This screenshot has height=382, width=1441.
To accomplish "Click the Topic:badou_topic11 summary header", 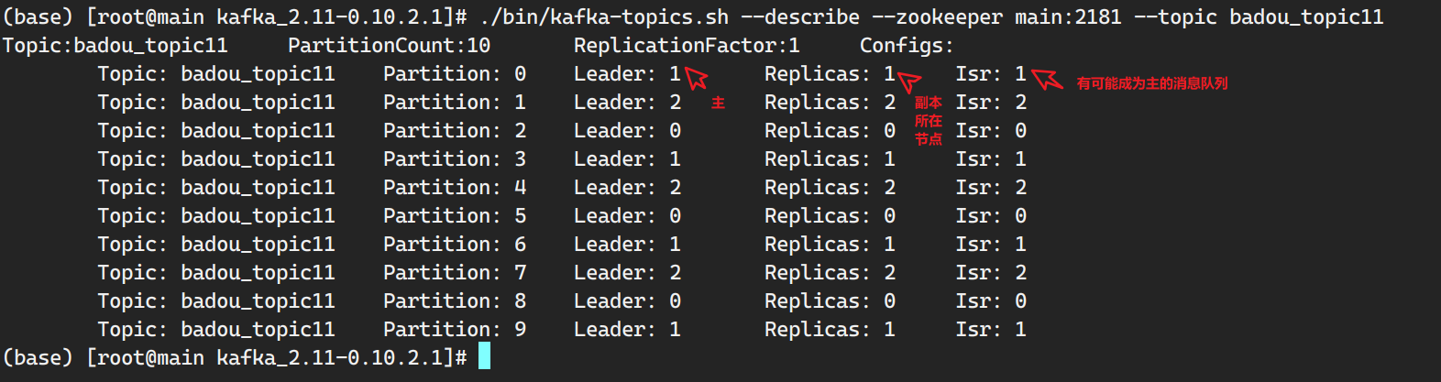I will pos(115,46).
